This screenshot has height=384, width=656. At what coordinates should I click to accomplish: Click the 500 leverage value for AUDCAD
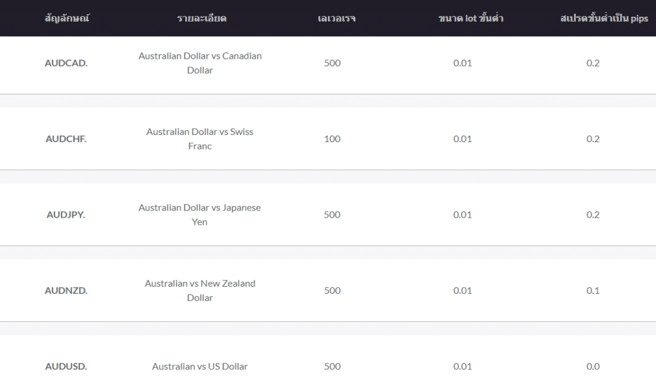[332, 63]
